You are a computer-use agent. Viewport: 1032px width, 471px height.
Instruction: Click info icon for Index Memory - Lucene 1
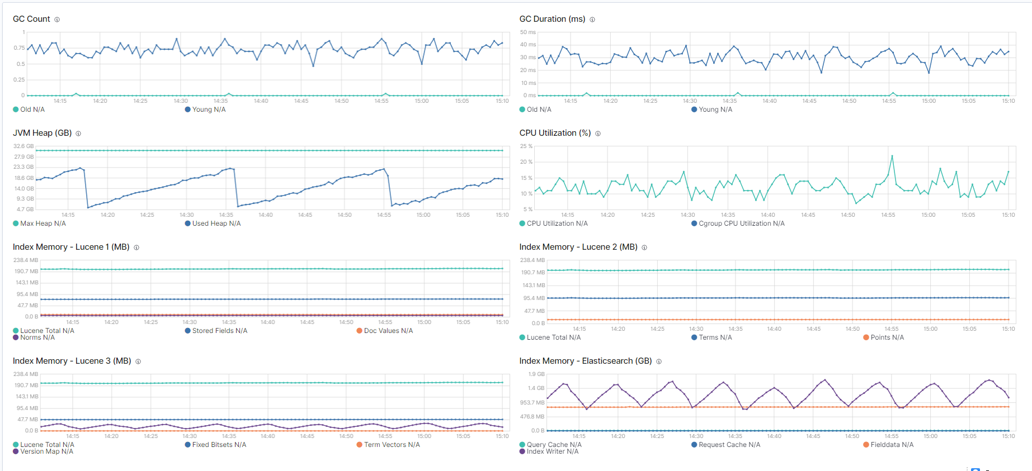pyautogui.click(x=136, y=248)
